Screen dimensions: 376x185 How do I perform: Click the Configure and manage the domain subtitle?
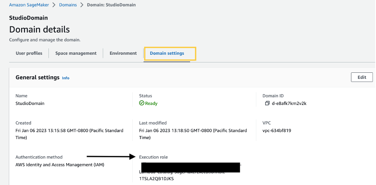point(45,40)
